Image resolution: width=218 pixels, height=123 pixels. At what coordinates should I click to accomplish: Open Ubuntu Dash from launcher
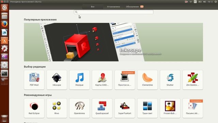(x=4, y=8)
